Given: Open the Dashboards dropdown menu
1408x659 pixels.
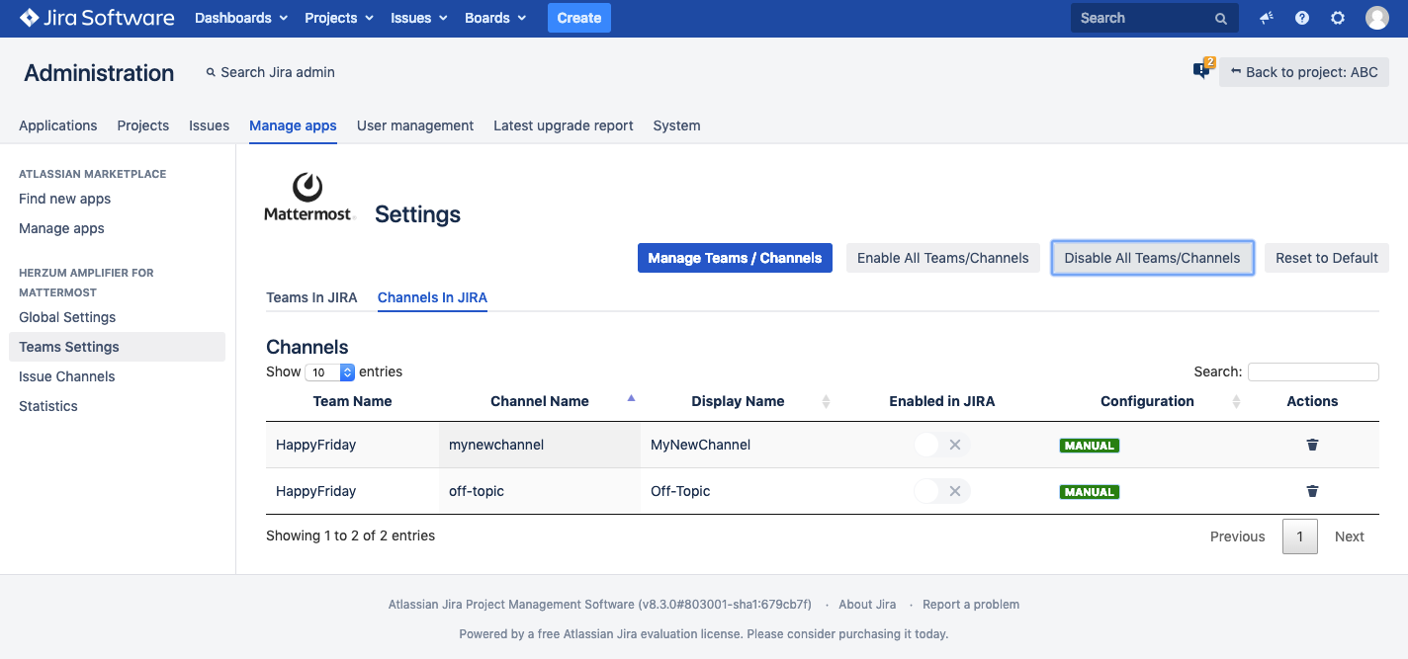Looking at the screenshot, I should click(241, 18).
